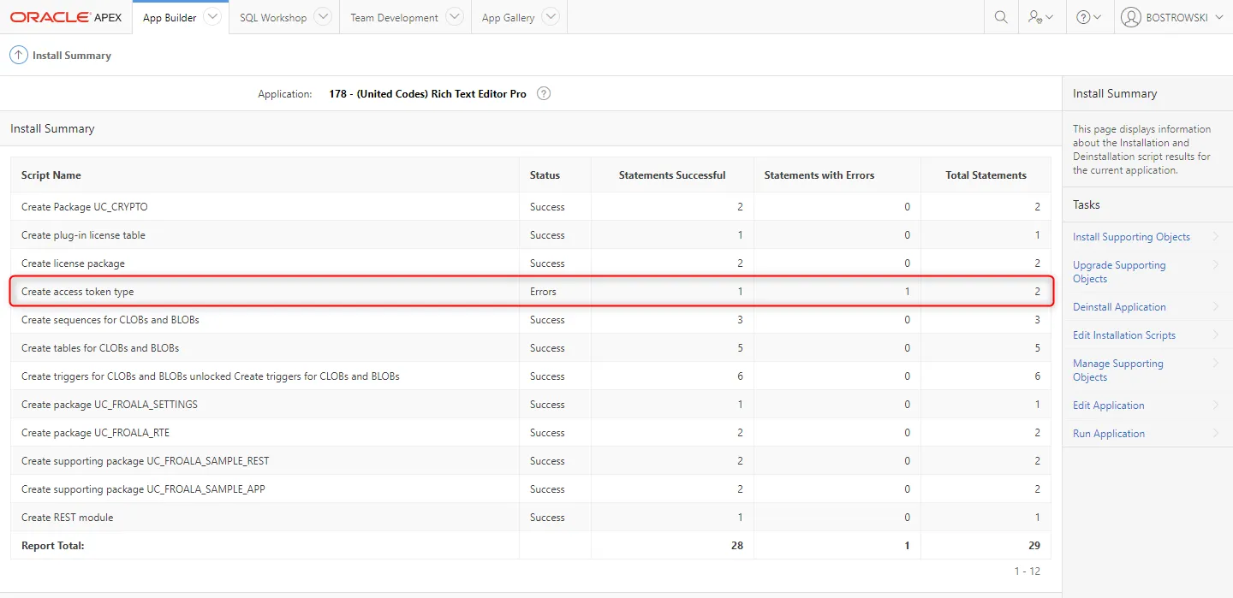Screen dimensions: 1233x598
Task: Expand the App Gallery dropdown arrow
Action: point(551,17)
